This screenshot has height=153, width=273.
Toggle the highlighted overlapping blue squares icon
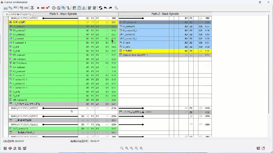[63, 8]
